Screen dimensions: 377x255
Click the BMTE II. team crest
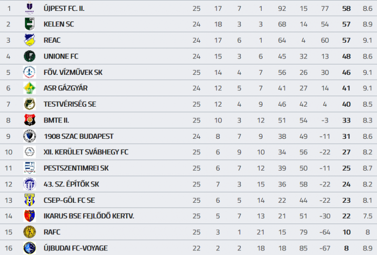(x=29, y=120)
